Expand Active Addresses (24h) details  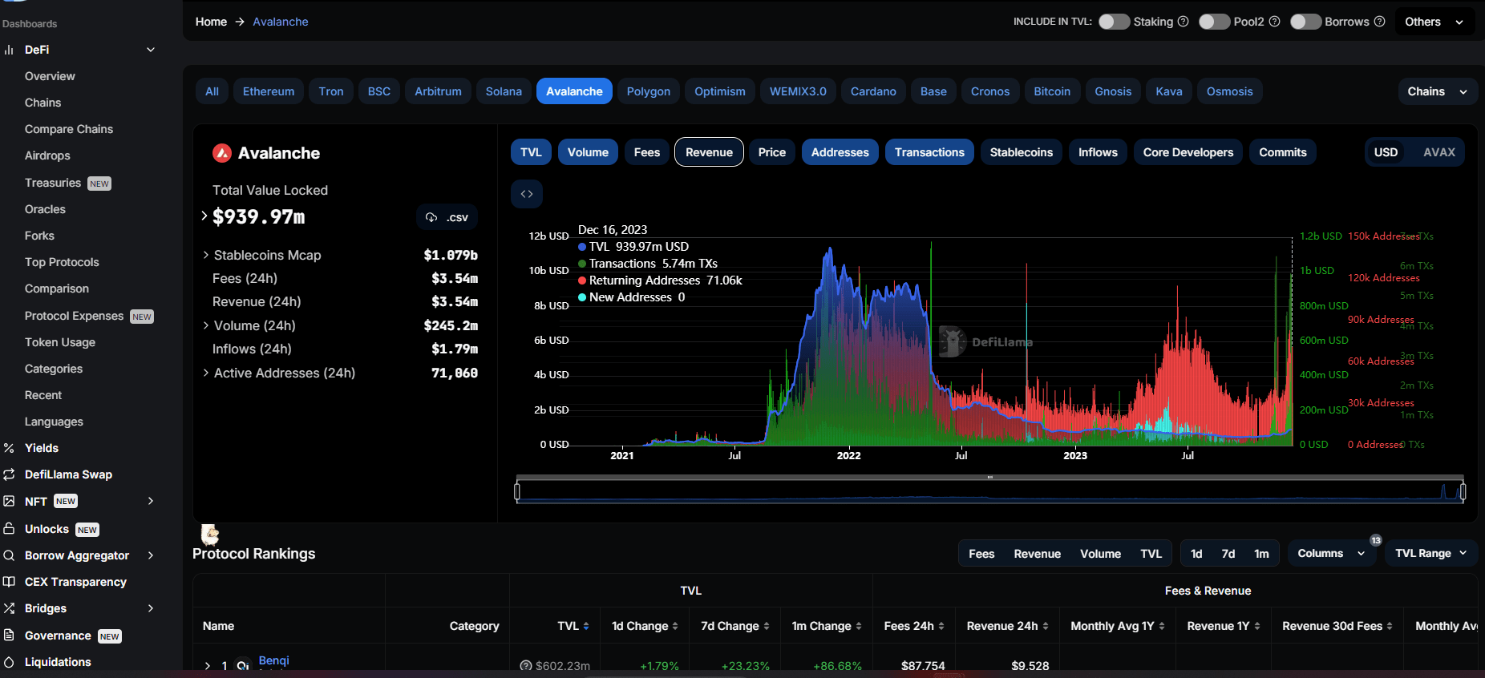[x=206, y=373]
